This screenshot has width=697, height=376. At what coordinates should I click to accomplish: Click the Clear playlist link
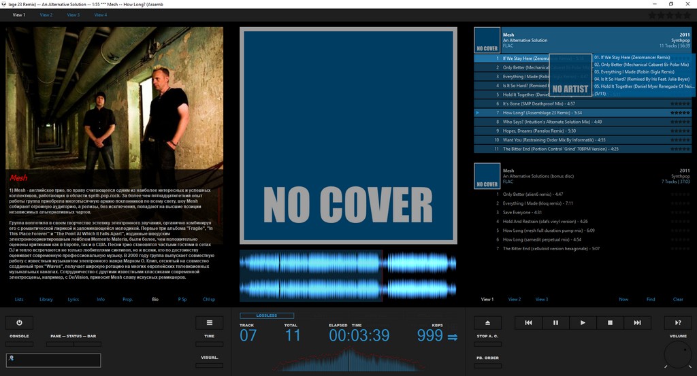(678, 299)
